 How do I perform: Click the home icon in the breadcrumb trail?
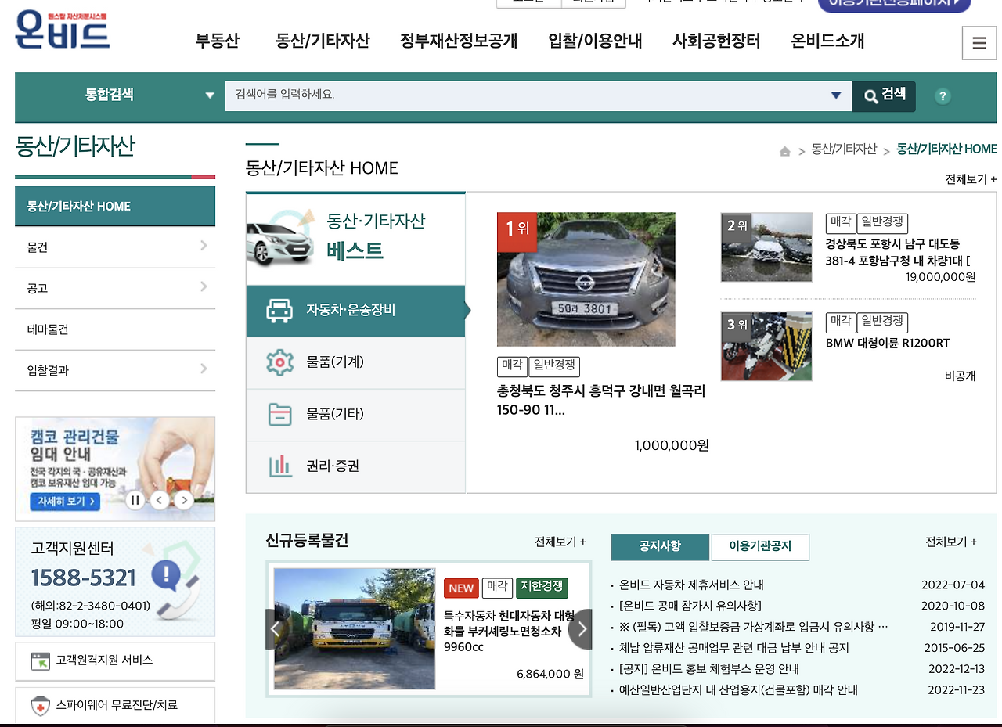pos(785,149)
